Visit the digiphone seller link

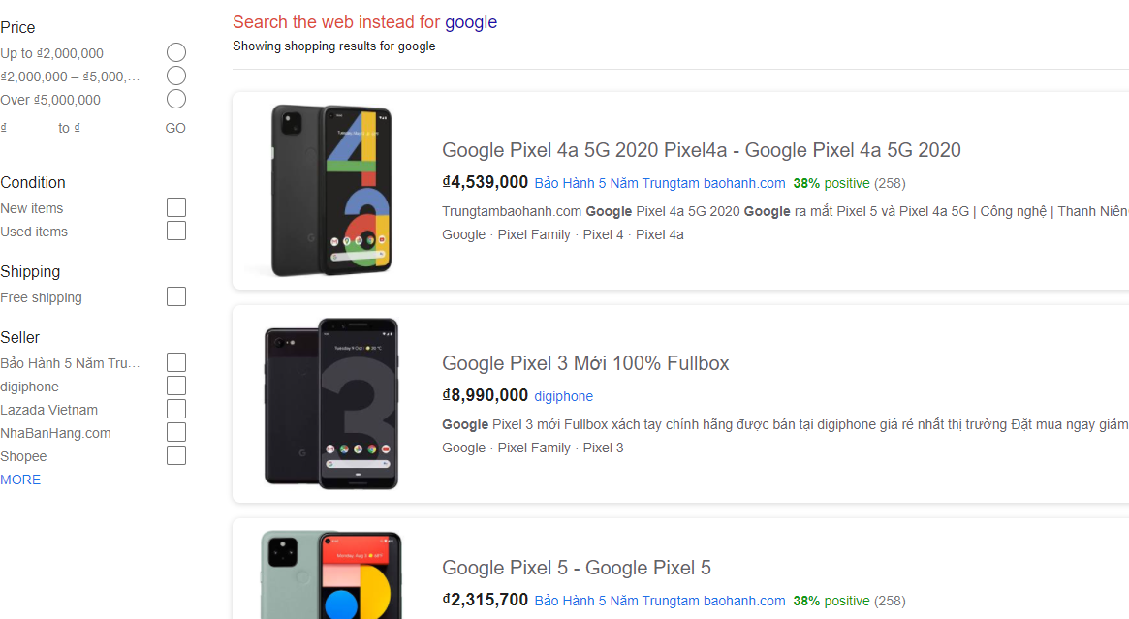tap(563, 395)
